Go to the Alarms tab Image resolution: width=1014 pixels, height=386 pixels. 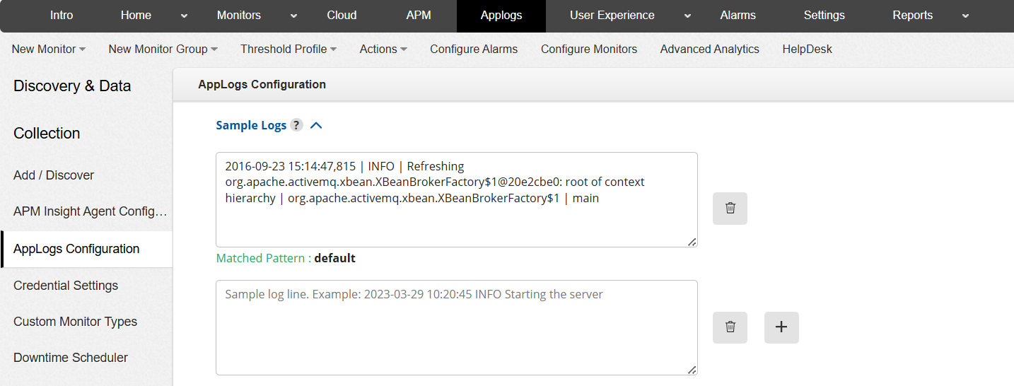[738, 16]
